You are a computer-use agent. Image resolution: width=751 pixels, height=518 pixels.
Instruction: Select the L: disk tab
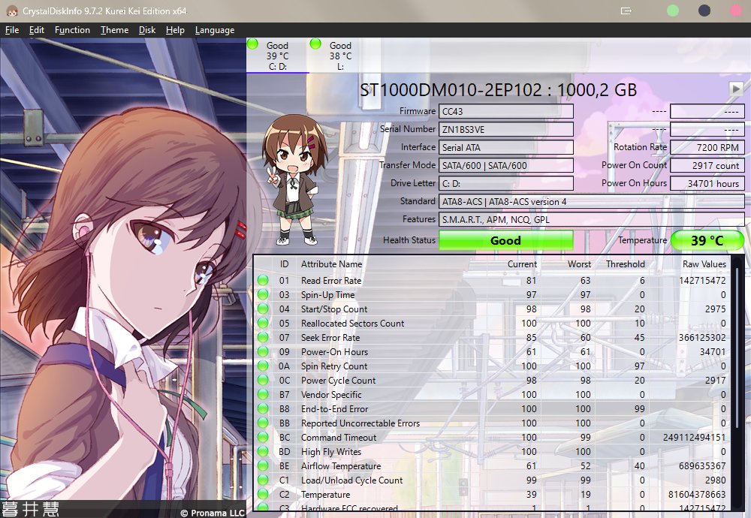click(x=340, y=56)
